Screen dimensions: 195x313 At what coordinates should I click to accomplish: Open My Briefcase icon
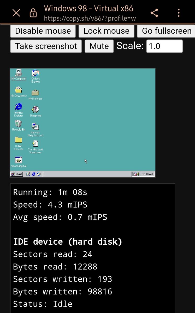point(35,95)
